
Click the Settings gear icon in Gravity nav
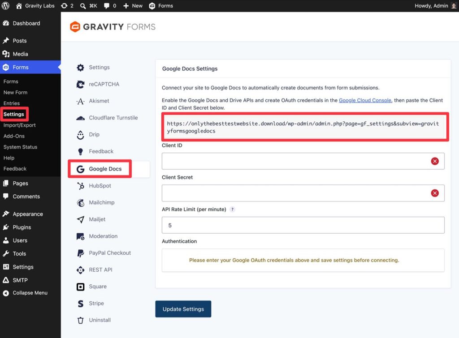[80, 68]
